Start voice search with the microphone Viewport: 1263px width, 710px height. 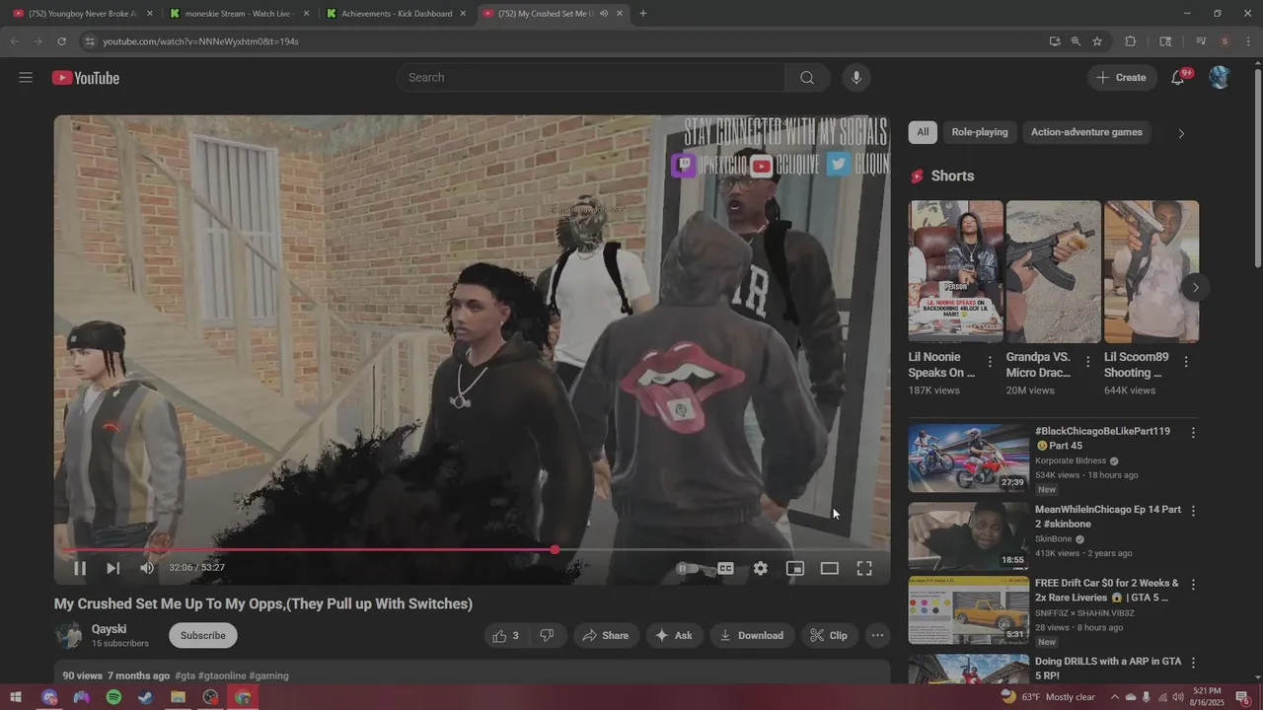[x=856, y=78]
